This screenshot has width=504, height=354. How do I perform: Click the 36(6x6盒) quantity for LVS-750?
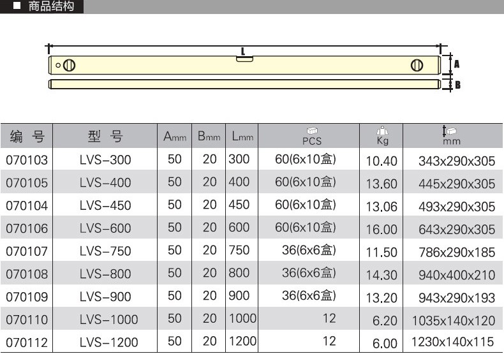[x=309, y=251]
